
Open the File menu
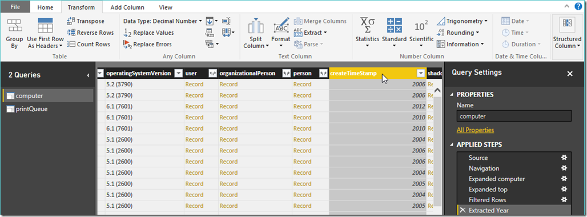[x=15, y=7]
